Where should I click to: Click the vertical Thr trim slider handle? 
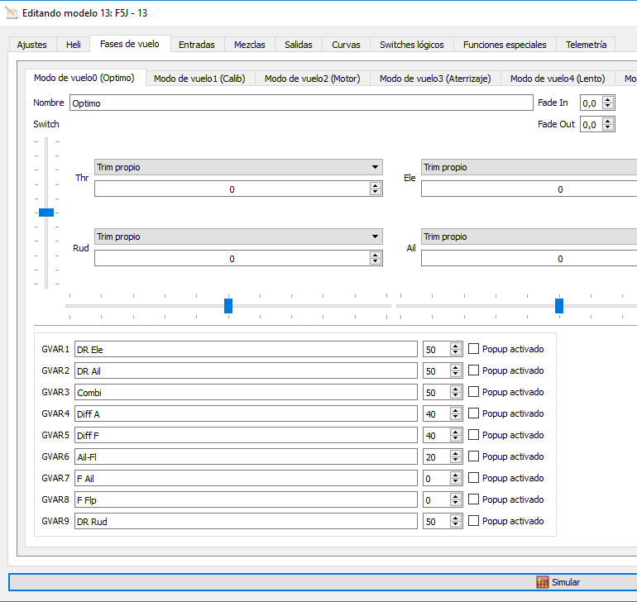pos(46,213)
